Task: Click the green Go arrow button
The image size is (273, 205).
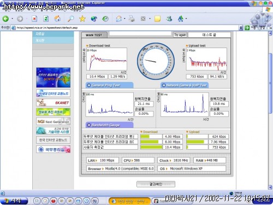Action: 247,28
